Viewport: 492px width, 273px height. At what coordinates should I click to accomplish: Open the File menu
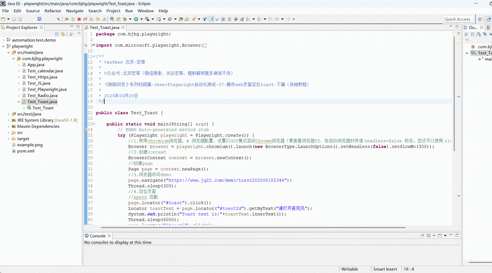5,11
